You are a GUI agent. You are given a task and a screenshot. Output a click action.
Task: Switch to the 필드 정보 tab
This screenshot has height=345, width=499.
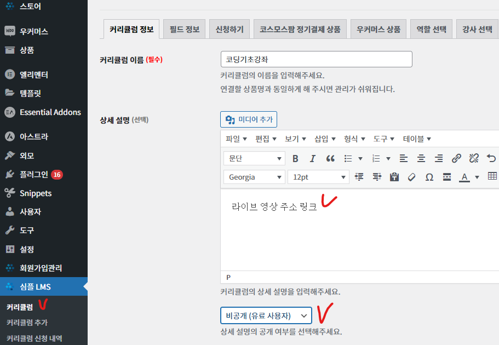coord(184,29)
